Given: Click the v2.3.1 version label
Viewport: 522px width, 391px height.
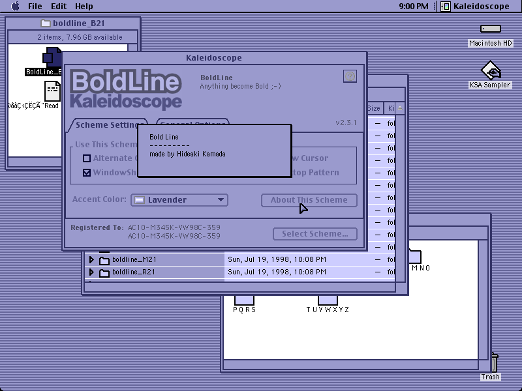Looking at the screenshot, I should click(346, 123).
